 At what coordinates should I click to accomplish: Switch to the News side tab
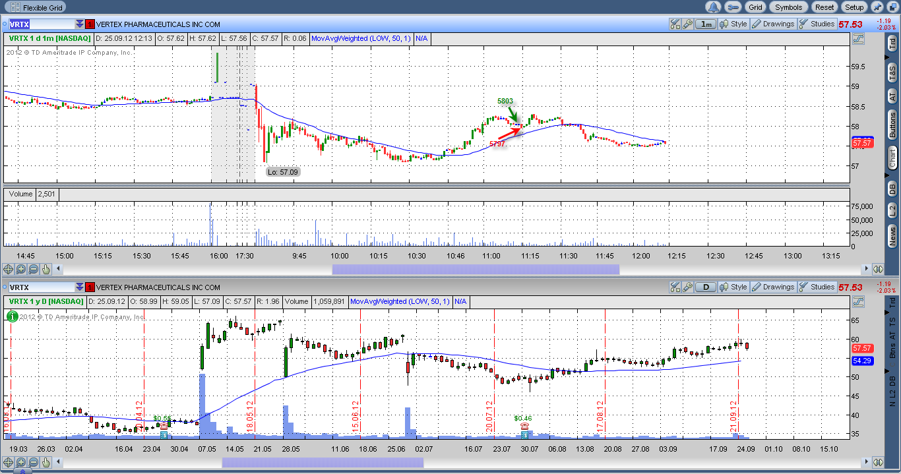click(892, 233)
